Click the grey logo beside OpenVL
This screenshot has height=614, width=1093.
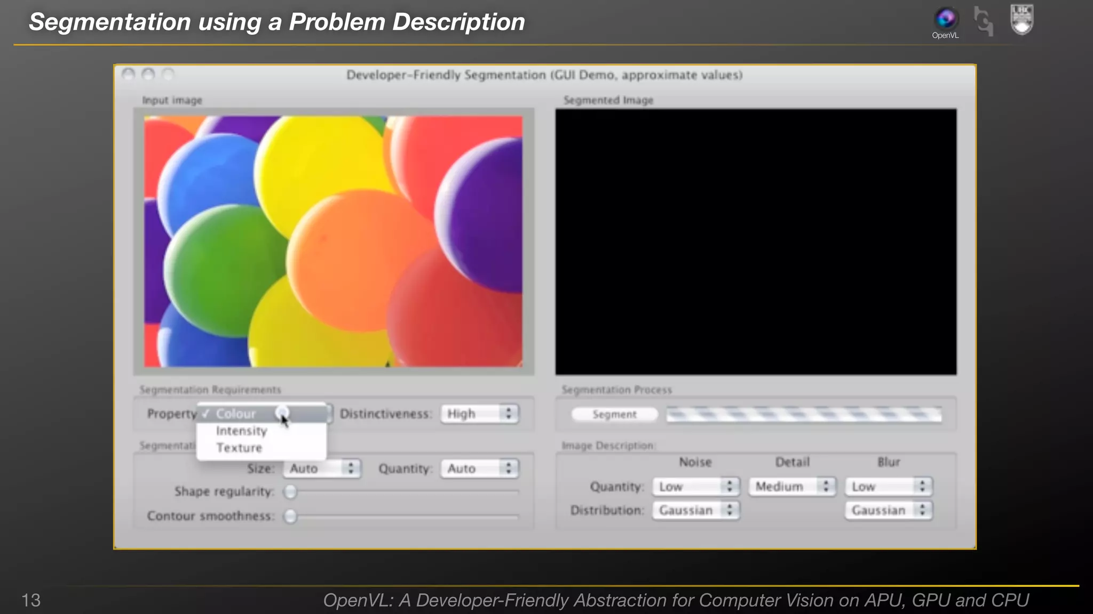[984, 21]
